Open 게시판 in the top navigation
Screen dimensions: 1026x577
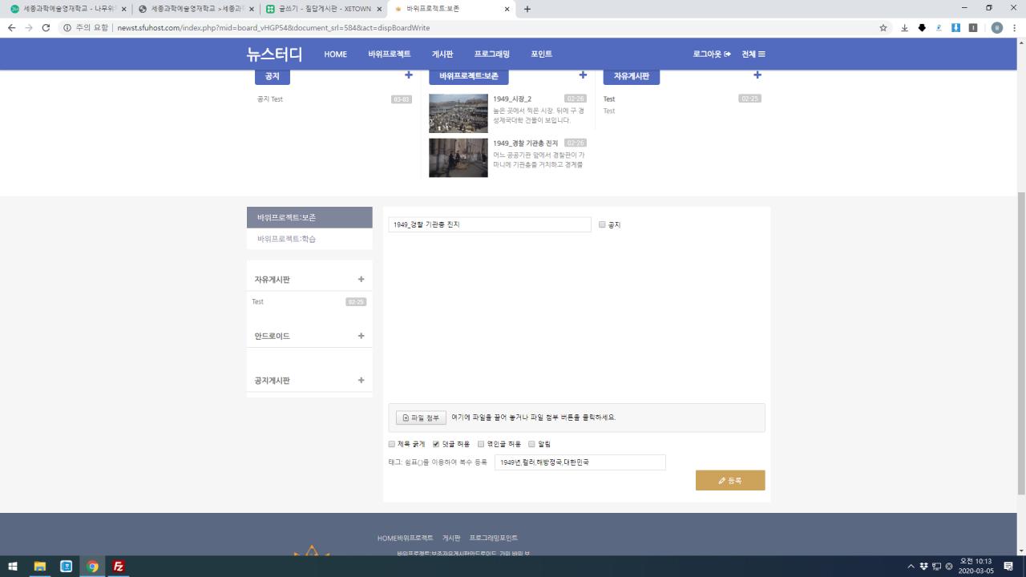(442, 54)
